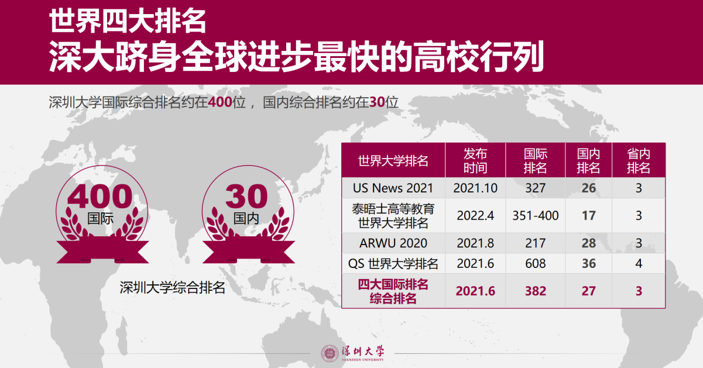Click the date cell 2021.8
This screenshot has height=368, width=703.
[x=475, y=243]
